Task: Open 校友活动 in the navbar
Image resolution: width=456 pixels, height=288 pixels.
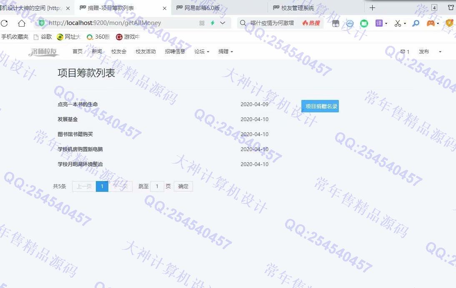Action: coord(145,51)
